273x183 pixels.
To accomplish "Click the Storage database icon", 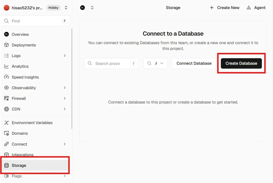I will coord(6,165).
